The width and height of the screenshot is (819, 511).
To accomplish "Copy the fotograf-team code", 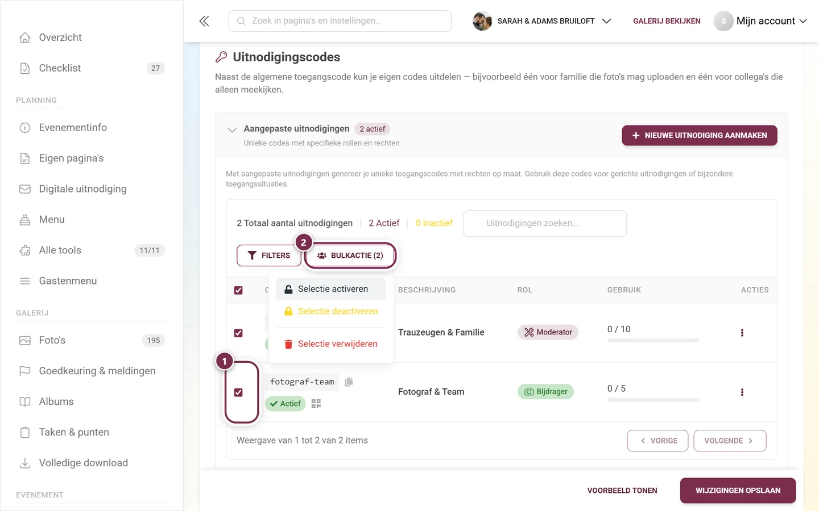I will [349, 382].
